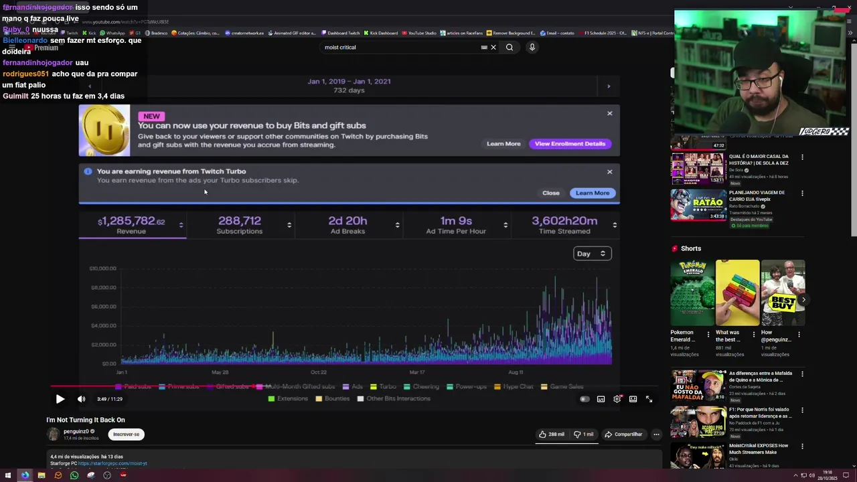Toggle the Cheering legend series
The height and width of the screenshot is (482, 857).
coord(421,387)
